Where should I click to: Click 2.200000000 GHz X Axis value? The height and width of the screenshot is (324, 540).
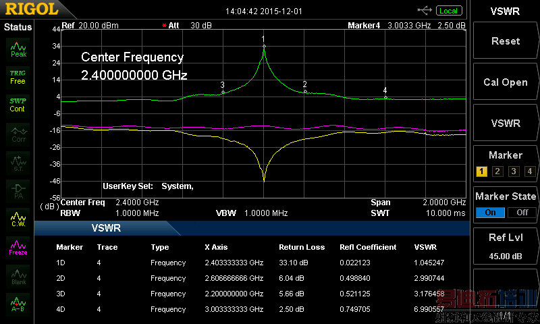pos(234,294)
